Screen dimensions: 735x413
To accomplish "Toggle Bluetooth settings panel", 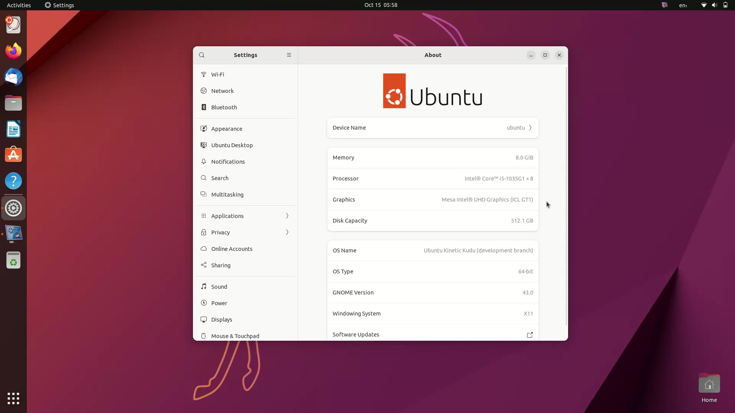I will point(224,107).
